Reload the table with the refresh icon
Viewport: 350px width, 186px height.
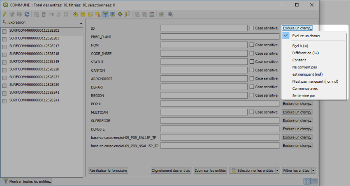click(x=27, y=15)
